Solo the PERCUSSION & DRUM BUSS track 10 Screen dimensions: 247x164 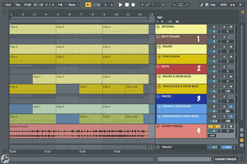tap(224, 117)
